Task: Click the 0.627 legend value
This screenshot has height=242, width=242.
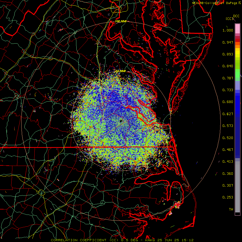Action: [x=228, y=114]
